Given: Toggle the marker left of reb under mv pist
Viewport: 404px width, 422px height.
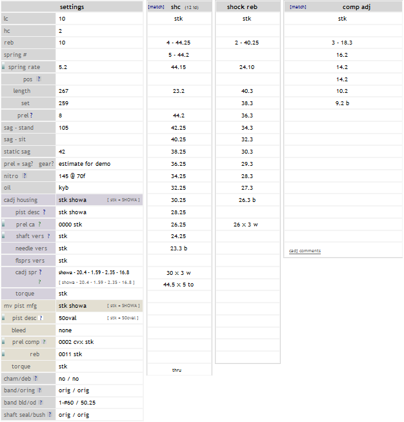Looking at the screenshot, I should tap(3, 354).
